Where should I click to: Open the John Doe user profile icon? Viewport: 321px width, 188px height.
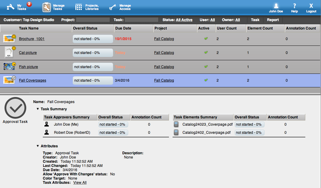276,6
